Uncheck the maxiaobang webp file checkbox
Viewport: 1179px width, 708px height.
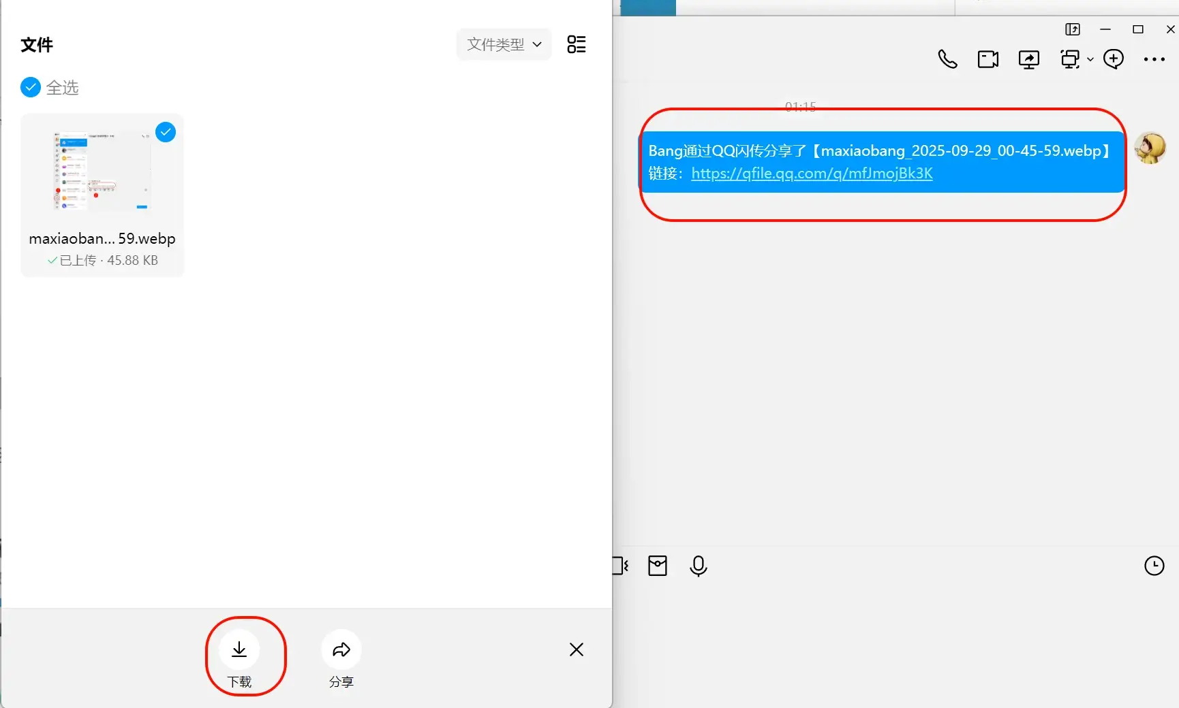coord(166,132)
